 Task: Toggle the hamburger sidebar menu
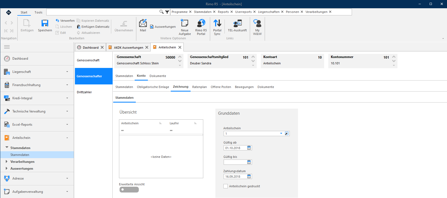point(7,47)
